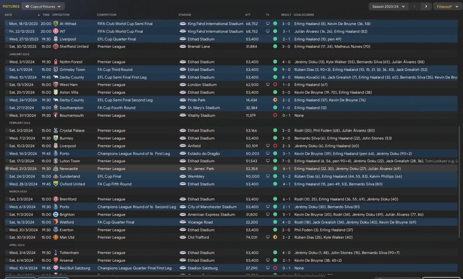
Task: Click the Red Bull Salzburg opposition name
Action: [x=75, y=268]
